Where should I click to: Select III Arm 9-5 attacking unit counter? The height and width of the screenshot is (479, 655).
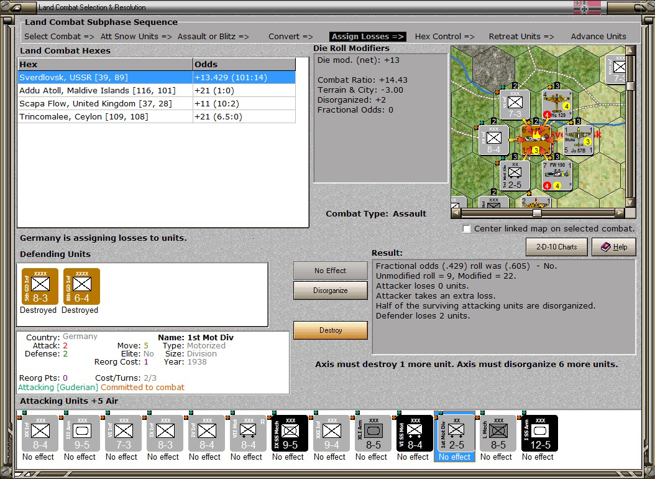[x=81, y=433]
